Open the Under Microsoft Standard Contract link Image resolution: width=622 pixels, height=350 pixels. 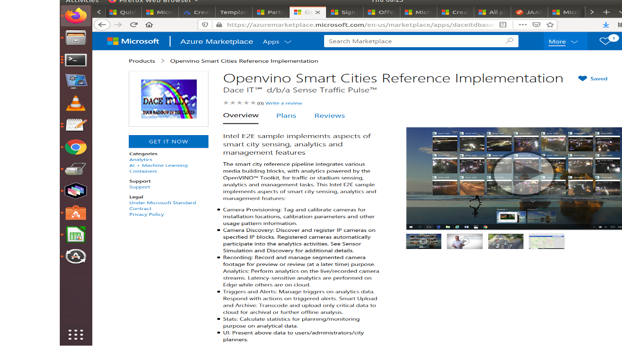click(x=162, y=205)
